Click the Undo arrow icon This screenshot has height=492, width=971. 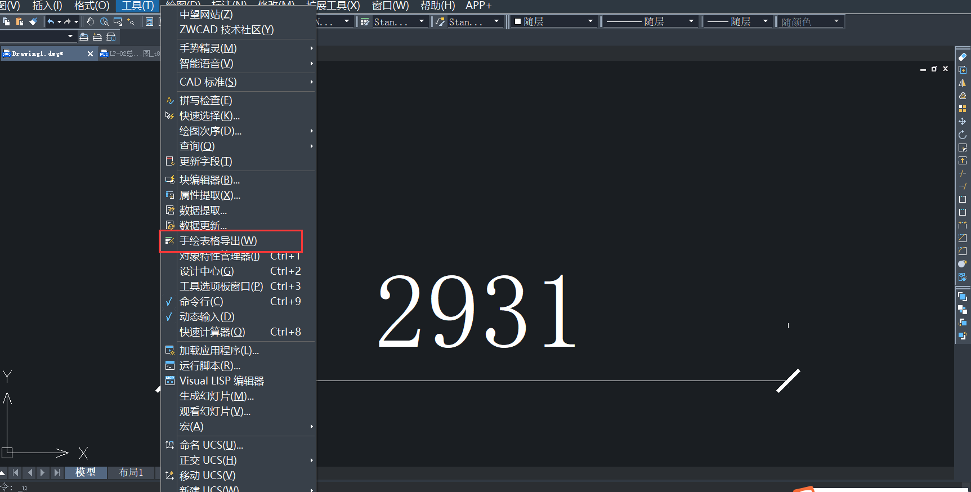pyautogui.click(x=51, y=22)
